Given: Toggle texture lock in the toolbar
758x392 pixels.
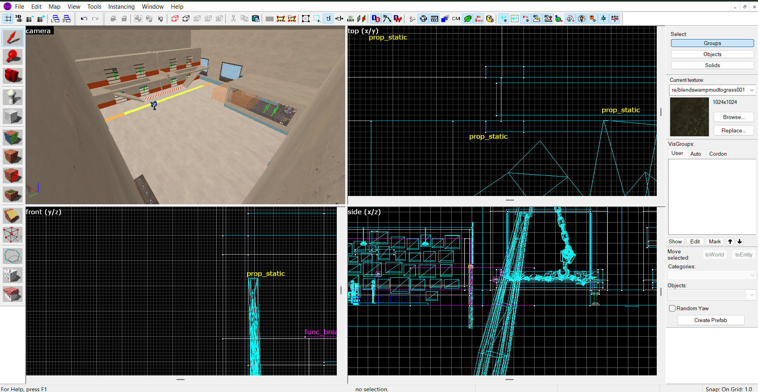Looking at the screenshot, I should [x=328, y=18].
